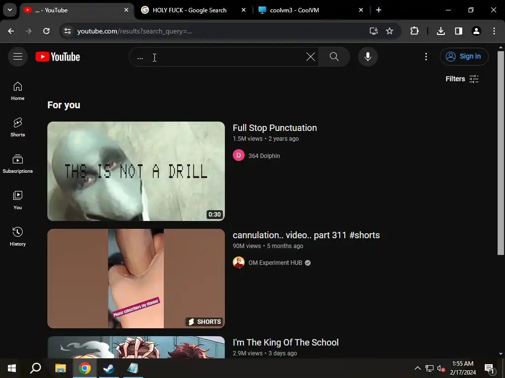The width and height of the screenshot is (505, 378).
Task: Click the muted volume tray icon
Action: coord(441,368)
